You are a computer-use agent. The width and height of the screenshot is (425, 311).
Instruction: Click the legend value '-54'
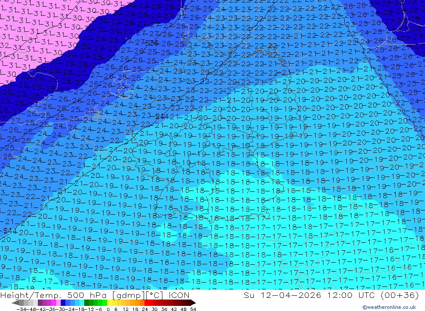pyautogui.click(x=21, y=309)
